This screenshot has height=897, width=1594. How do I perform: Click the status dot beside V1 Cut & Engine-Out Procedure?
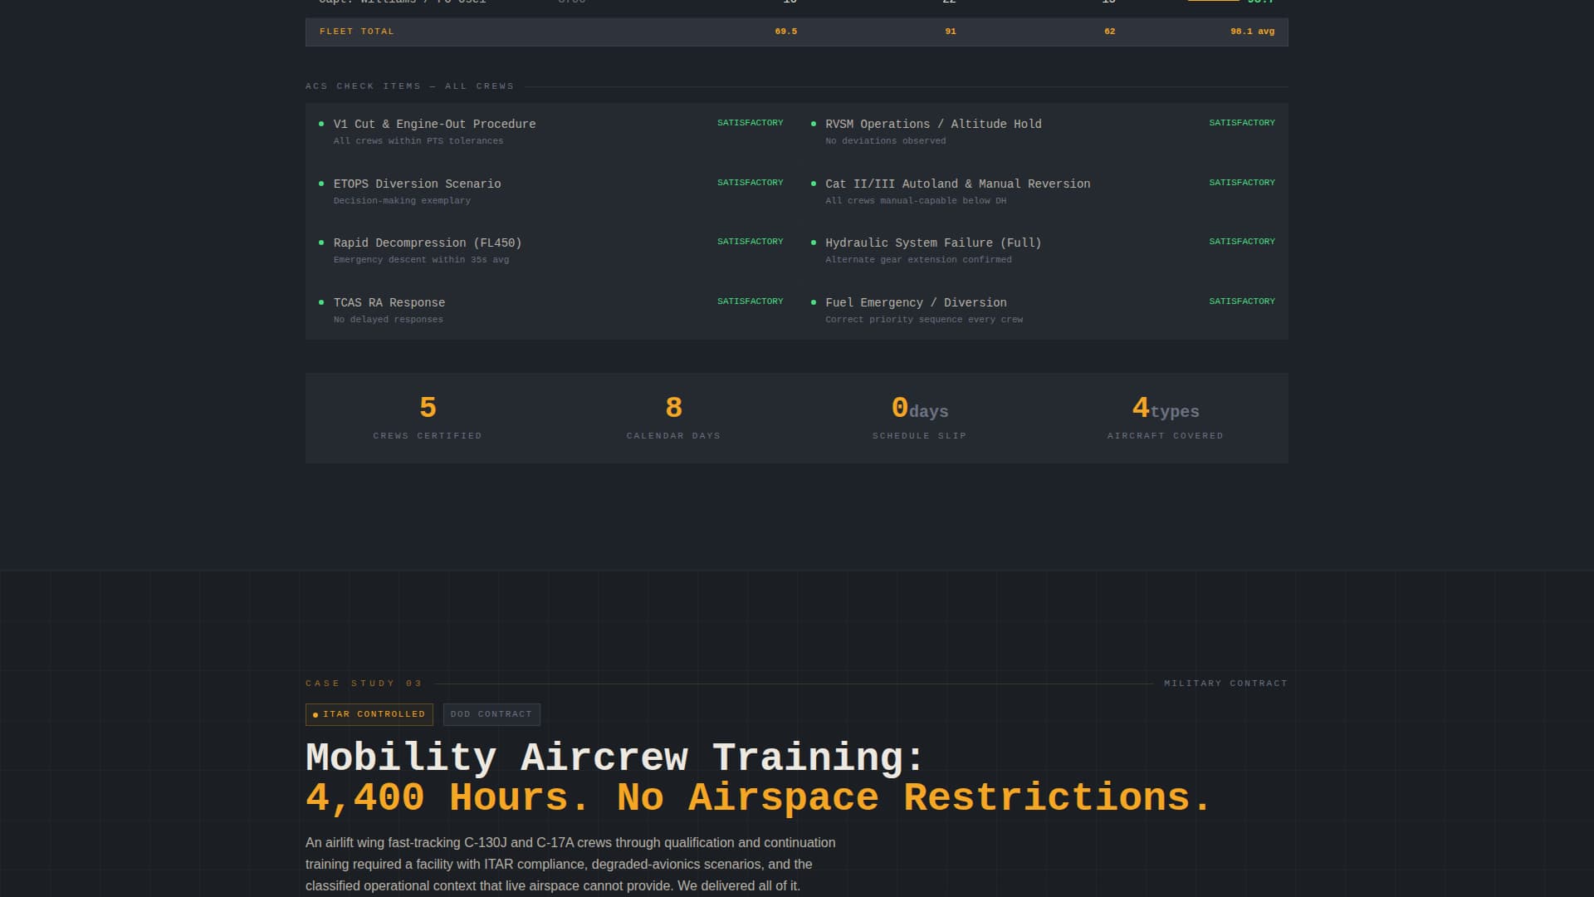click(x=323, y=123)
